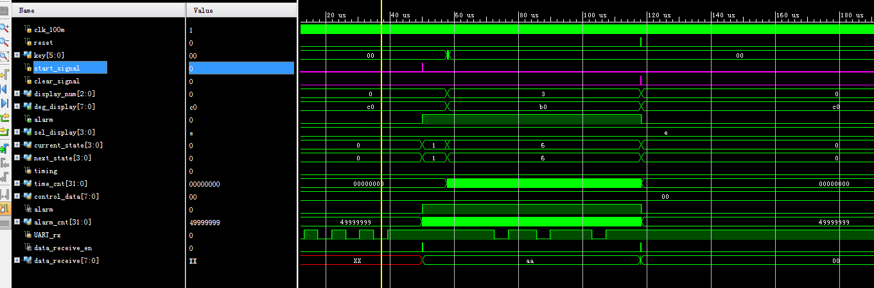The width and height of the screenshot is (874, 288).
Task: Click the XX value of data_receive
Action: pos(193,261)
